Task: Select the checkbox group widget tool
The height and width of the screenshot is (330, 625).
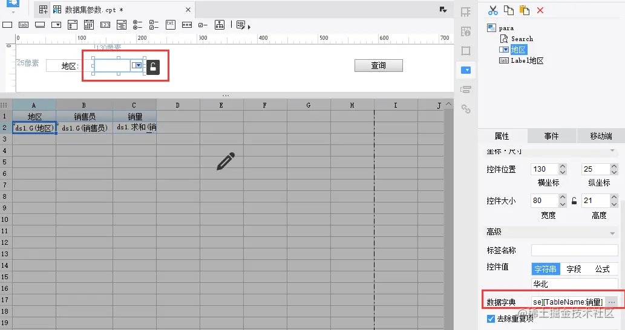Action: point(154,25)
